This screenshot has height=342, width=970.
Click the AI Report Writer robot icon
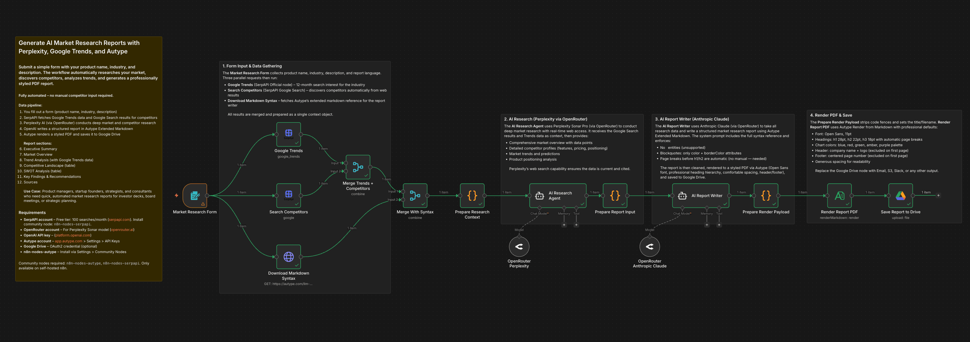682,195
